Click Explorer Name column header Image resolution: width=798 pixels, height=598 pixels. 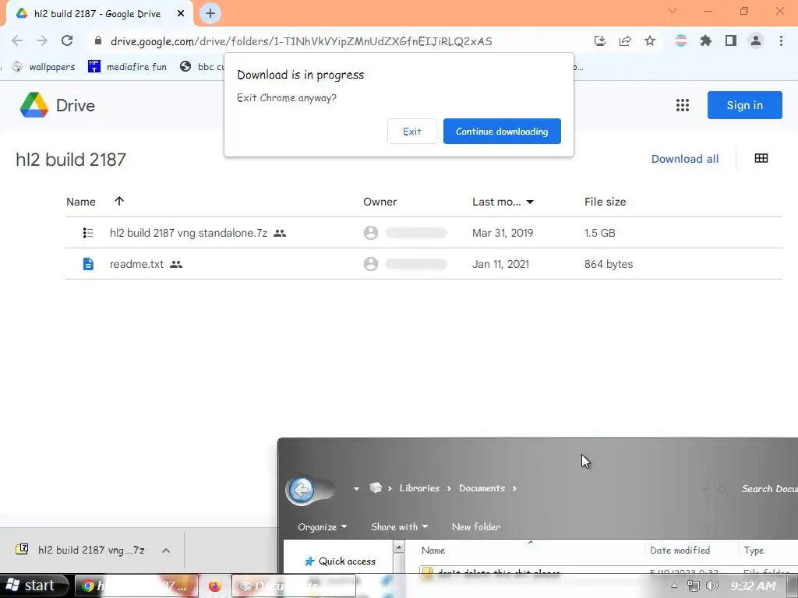tap(433, 551)
